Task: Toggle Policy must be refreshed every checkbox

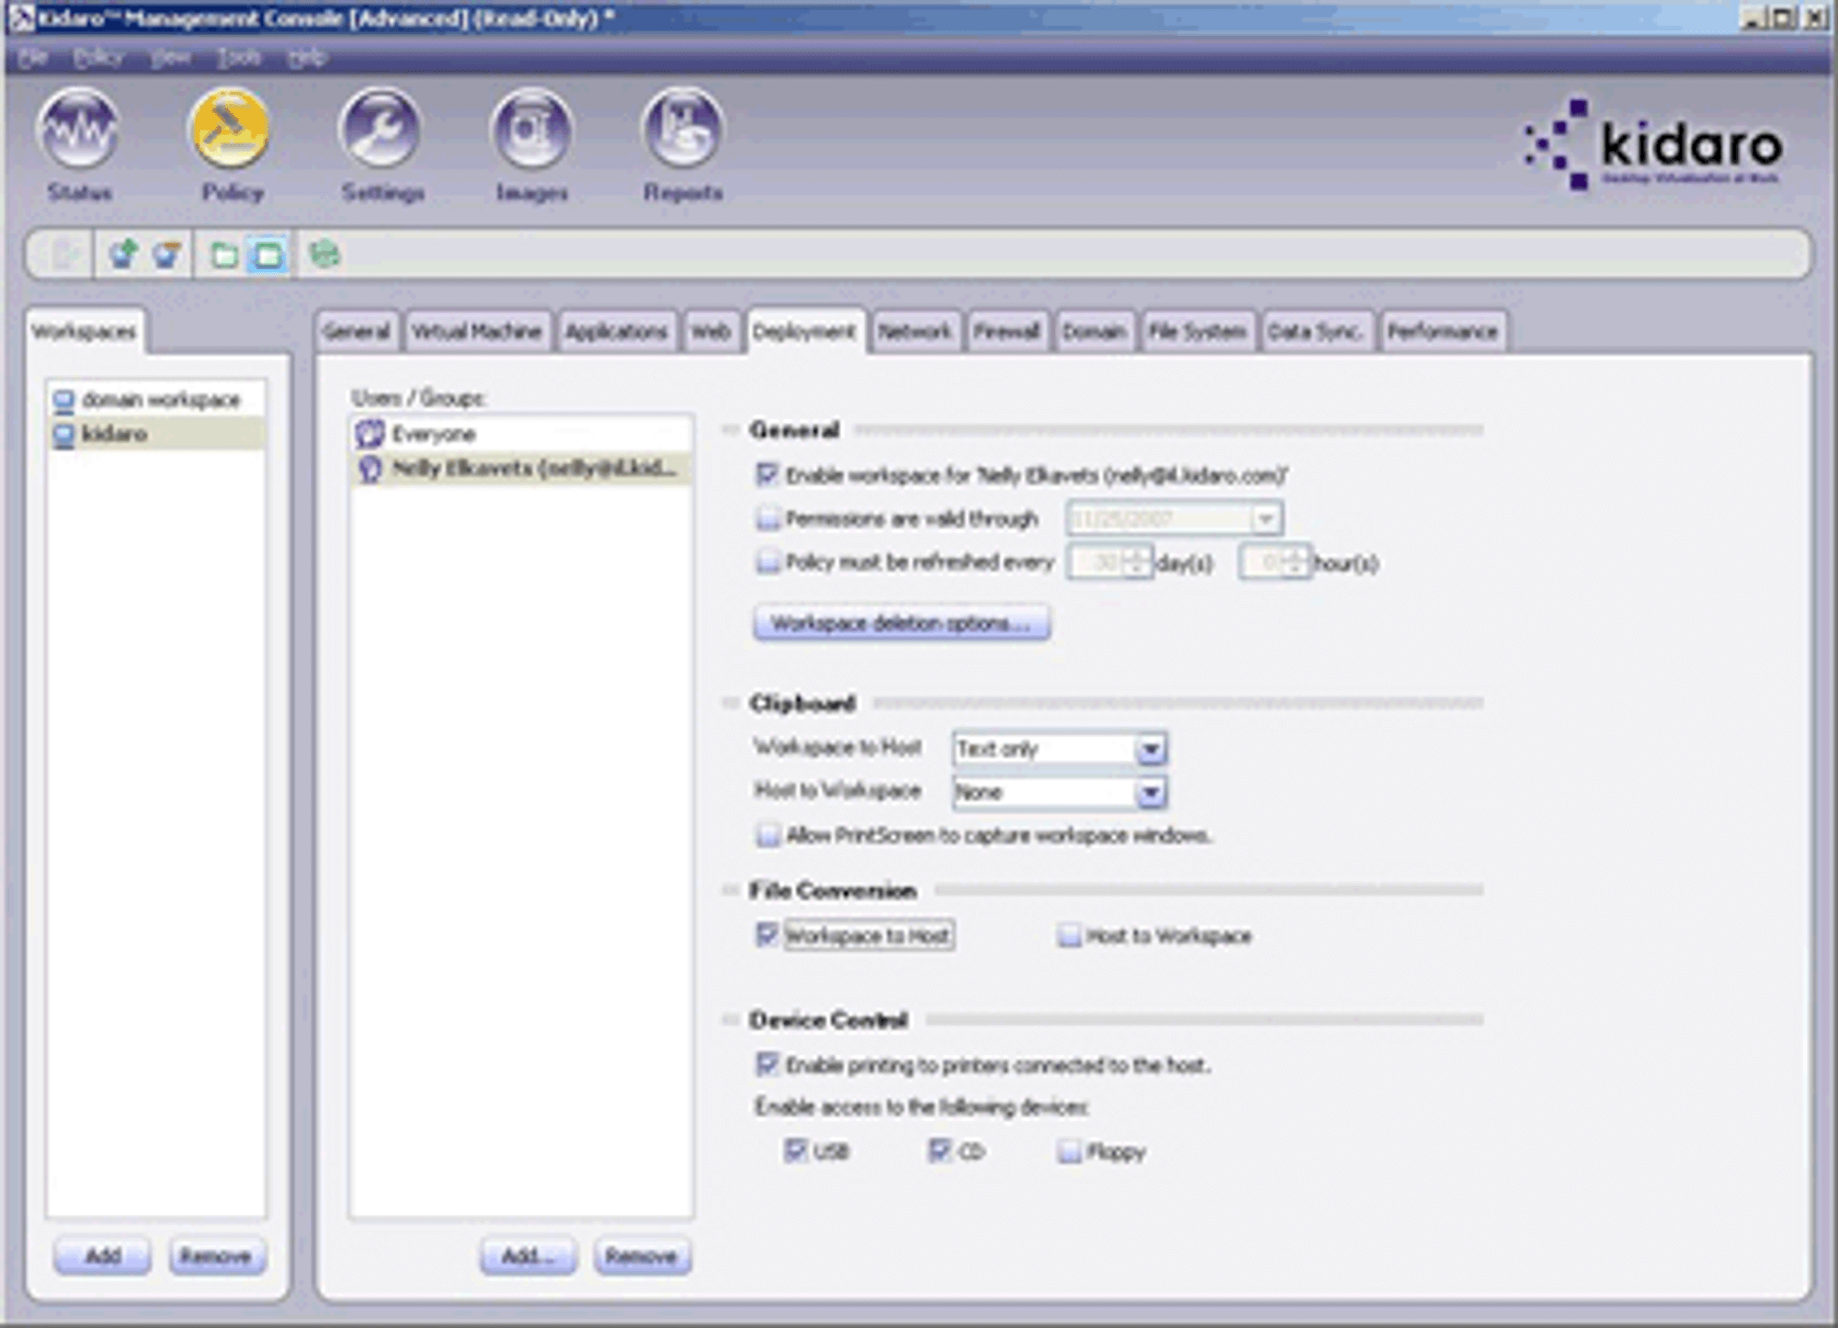Action: (766, 562)
